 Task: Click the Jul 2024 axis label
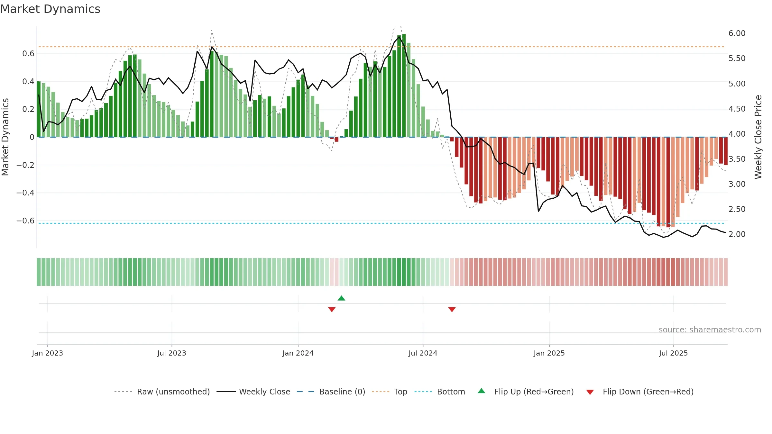423,353
